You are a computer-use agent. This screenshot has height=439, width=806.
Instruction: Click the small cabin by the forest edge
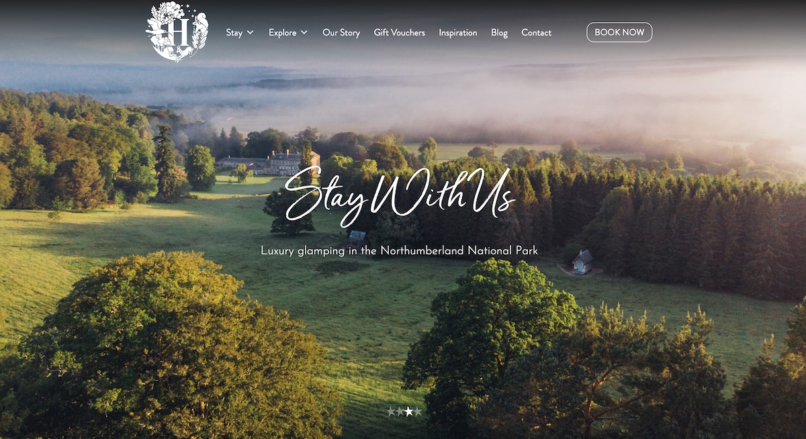[582, 261]
